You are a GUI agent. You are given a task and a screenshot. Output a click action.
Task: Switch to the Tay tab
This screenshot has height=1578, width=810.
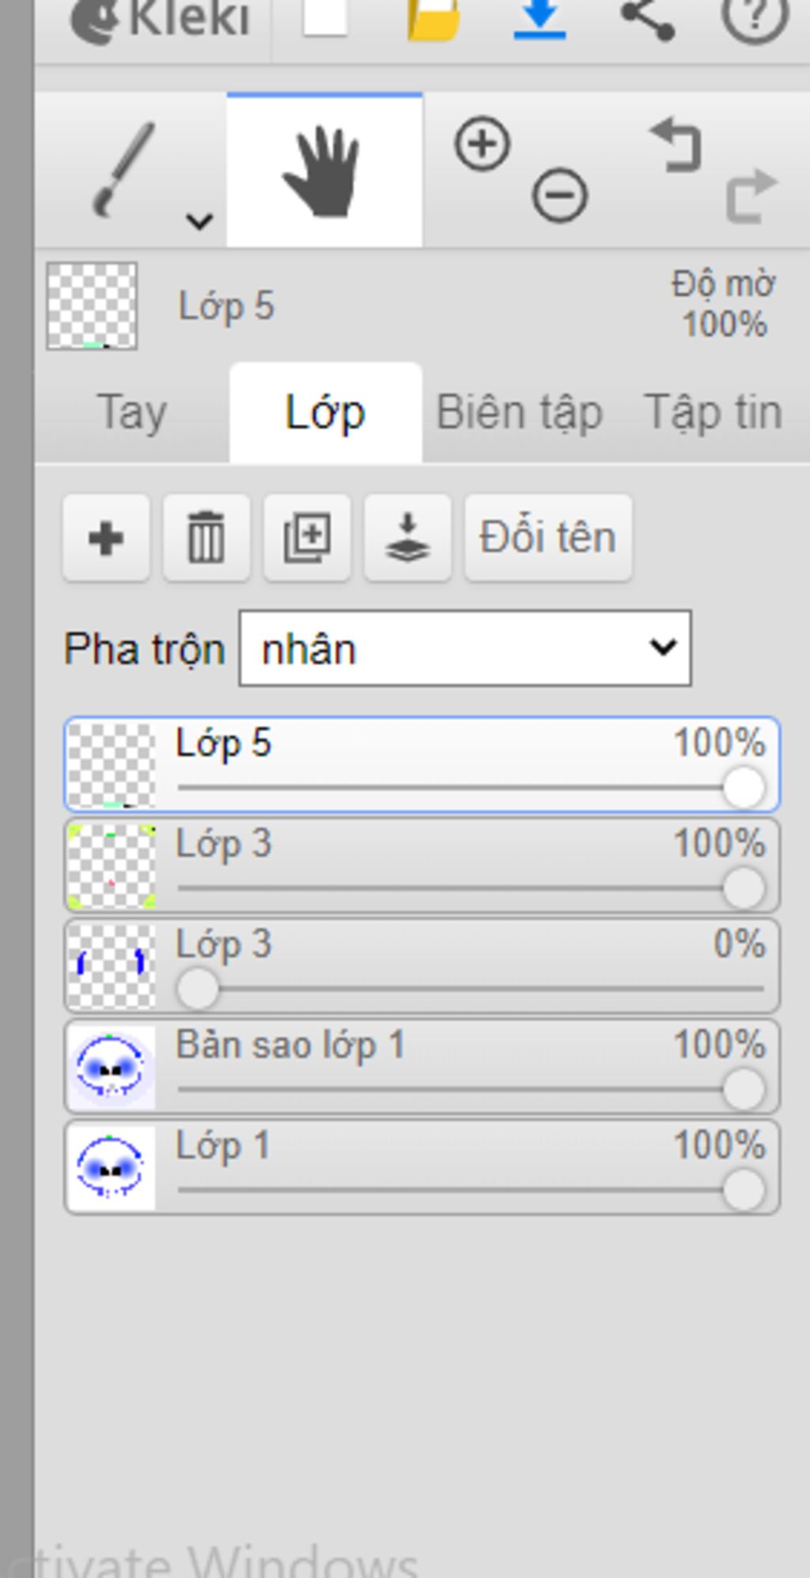(x=132, y=413)
